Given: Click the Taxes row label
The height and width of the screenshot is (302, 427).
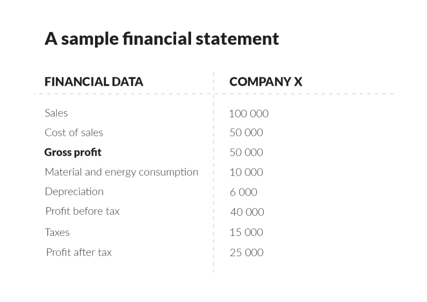Looking at the screenshot, I should click(57, 232).
